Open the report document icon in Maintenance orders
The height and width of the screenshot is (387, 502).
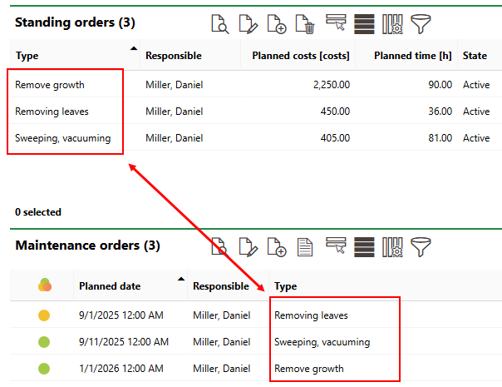[x=305, y=246]
